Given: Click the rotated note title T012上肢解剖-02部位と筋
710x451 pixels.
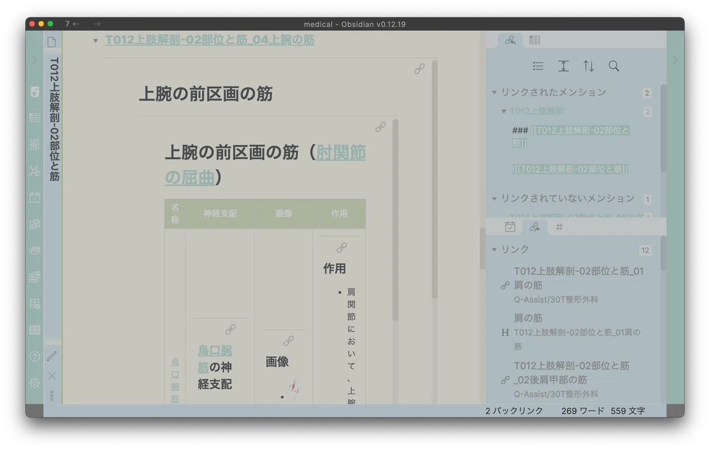Looking at the screenshot, I should [x=53, y=119].
